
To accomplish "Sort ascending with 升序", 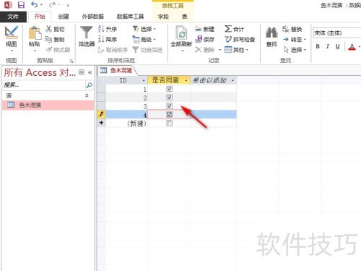I will tap(108, 29).
